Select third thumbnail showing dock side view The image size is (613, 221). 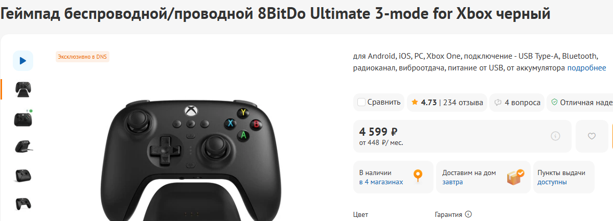click(x=23, y=146)
